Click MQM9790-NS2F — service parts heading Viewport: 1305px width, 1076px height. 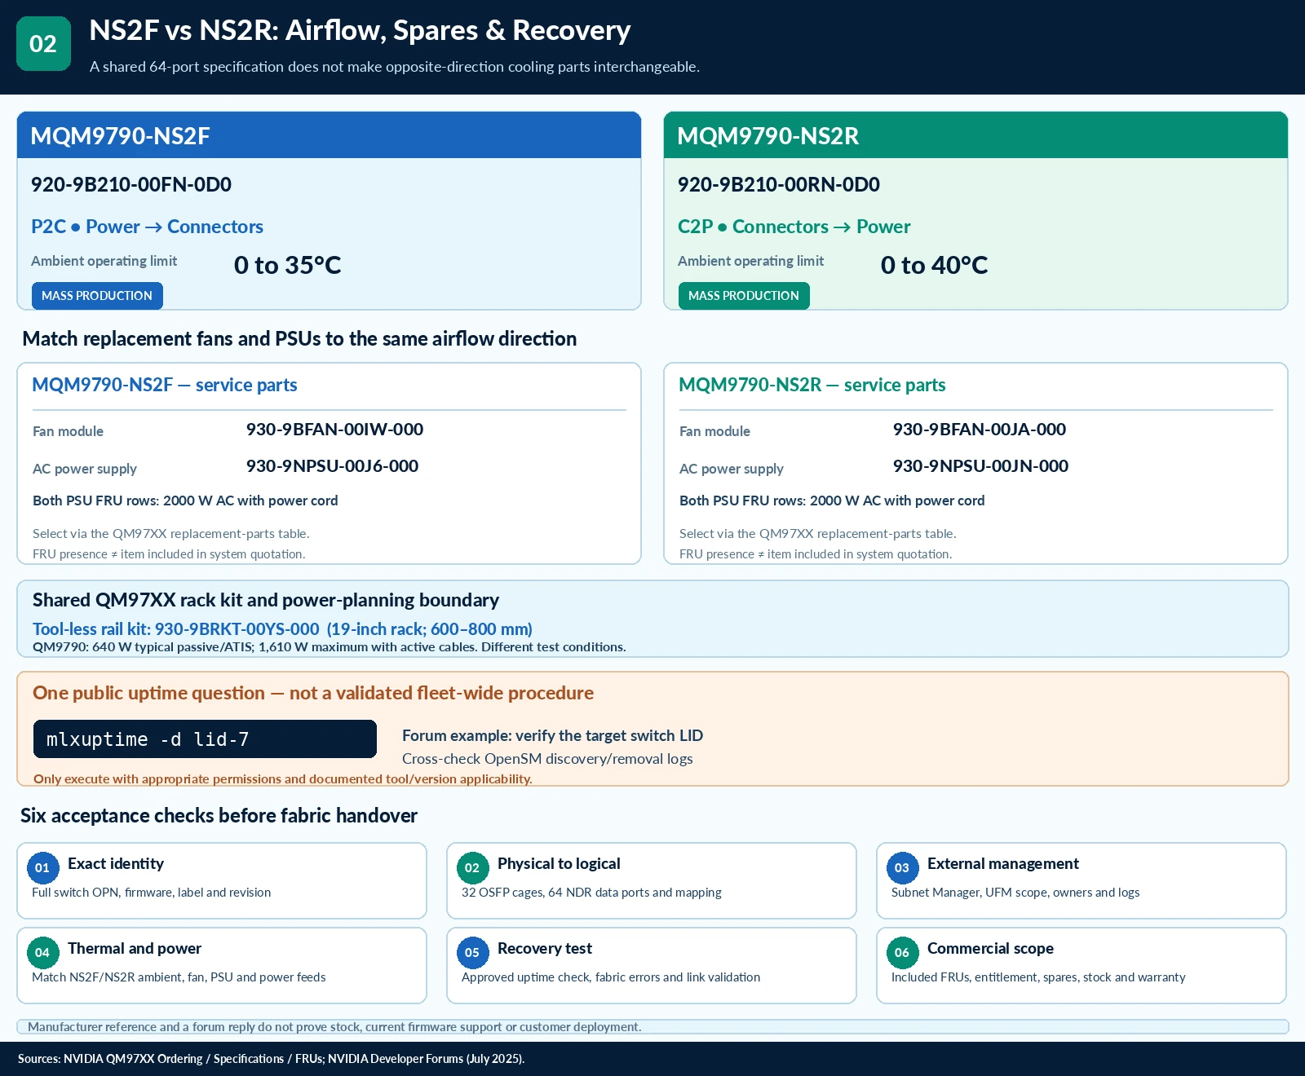coord(165,385)
